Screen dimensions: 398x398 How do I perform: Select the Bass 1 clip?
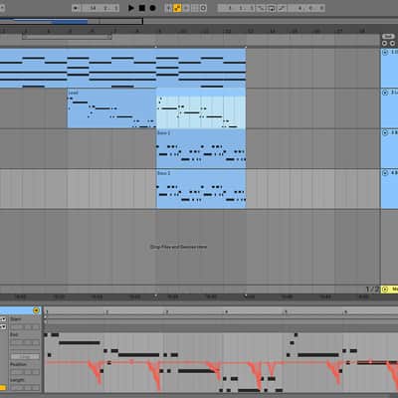pos(201,148)
